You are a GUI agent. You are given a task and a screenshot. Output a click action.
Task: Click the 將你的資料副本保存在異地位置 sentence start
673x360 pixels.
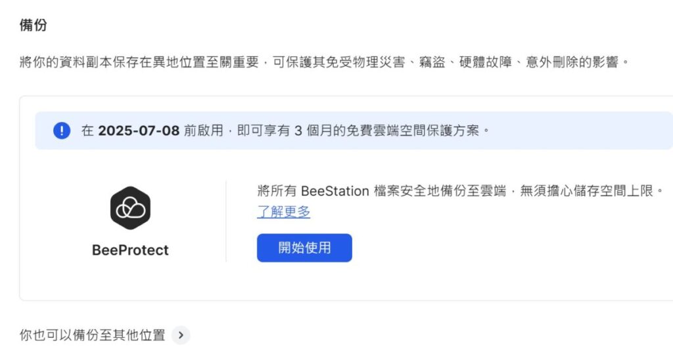point(112,62)
